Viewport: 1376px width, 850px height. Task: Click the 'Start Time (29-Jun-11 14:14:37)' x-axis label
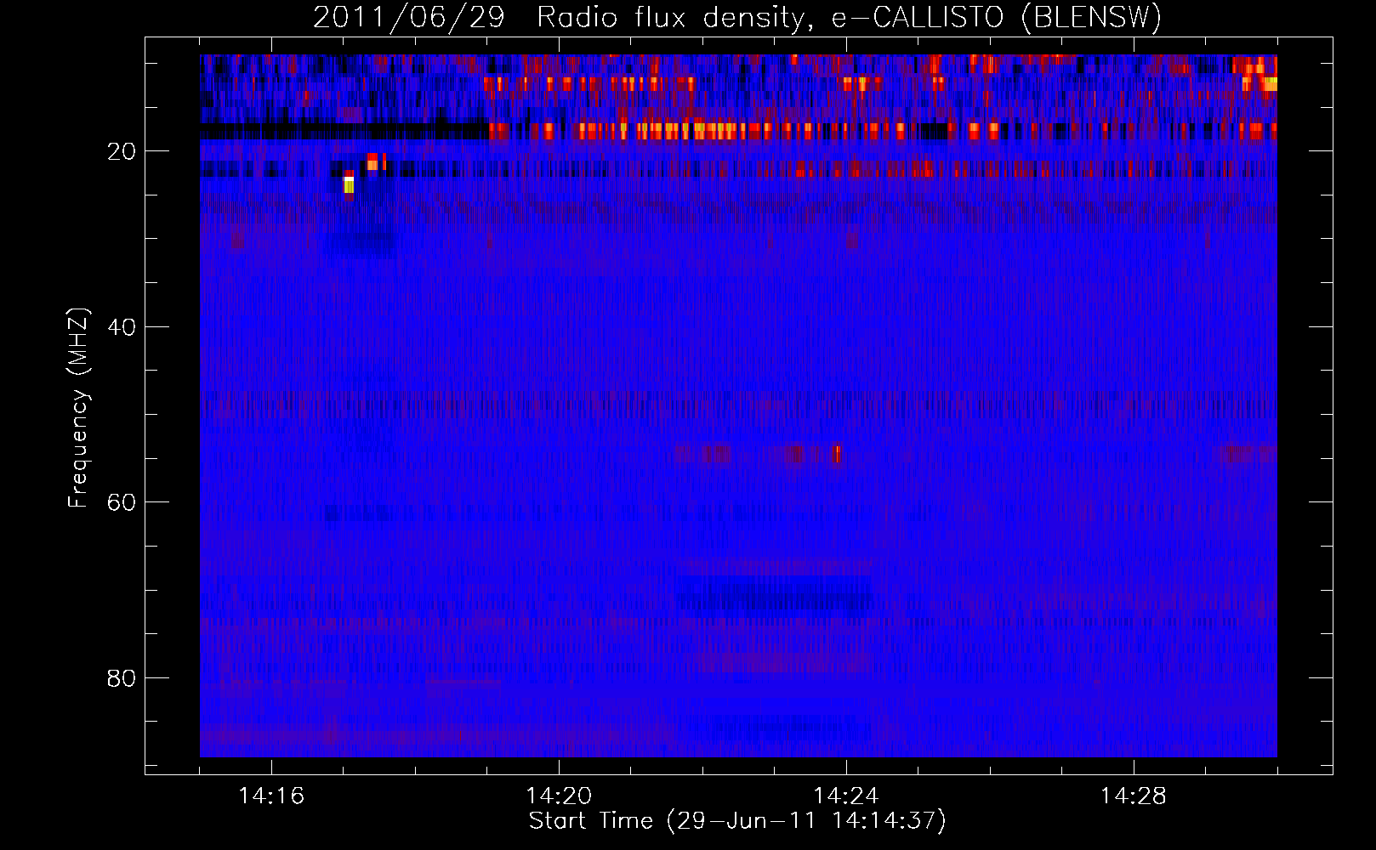tap(737, 821)
